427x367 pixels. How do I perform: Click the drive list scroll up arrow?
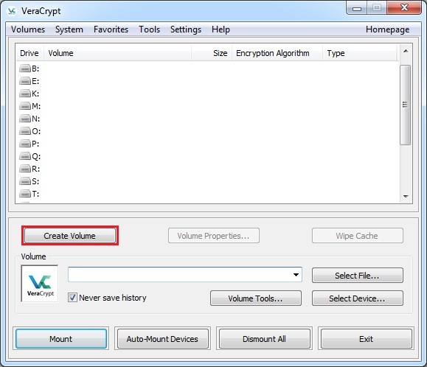click(406, 51)
